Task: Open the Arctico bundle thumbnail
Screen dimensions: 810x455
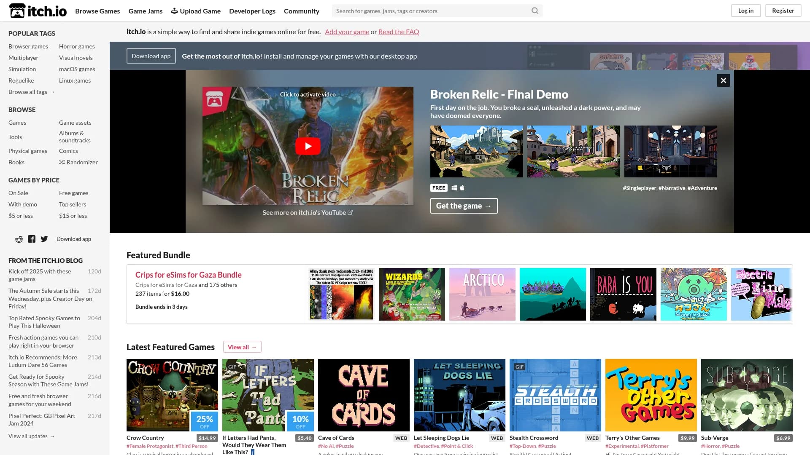Action: pyautogui.click(x=482, y=294)
